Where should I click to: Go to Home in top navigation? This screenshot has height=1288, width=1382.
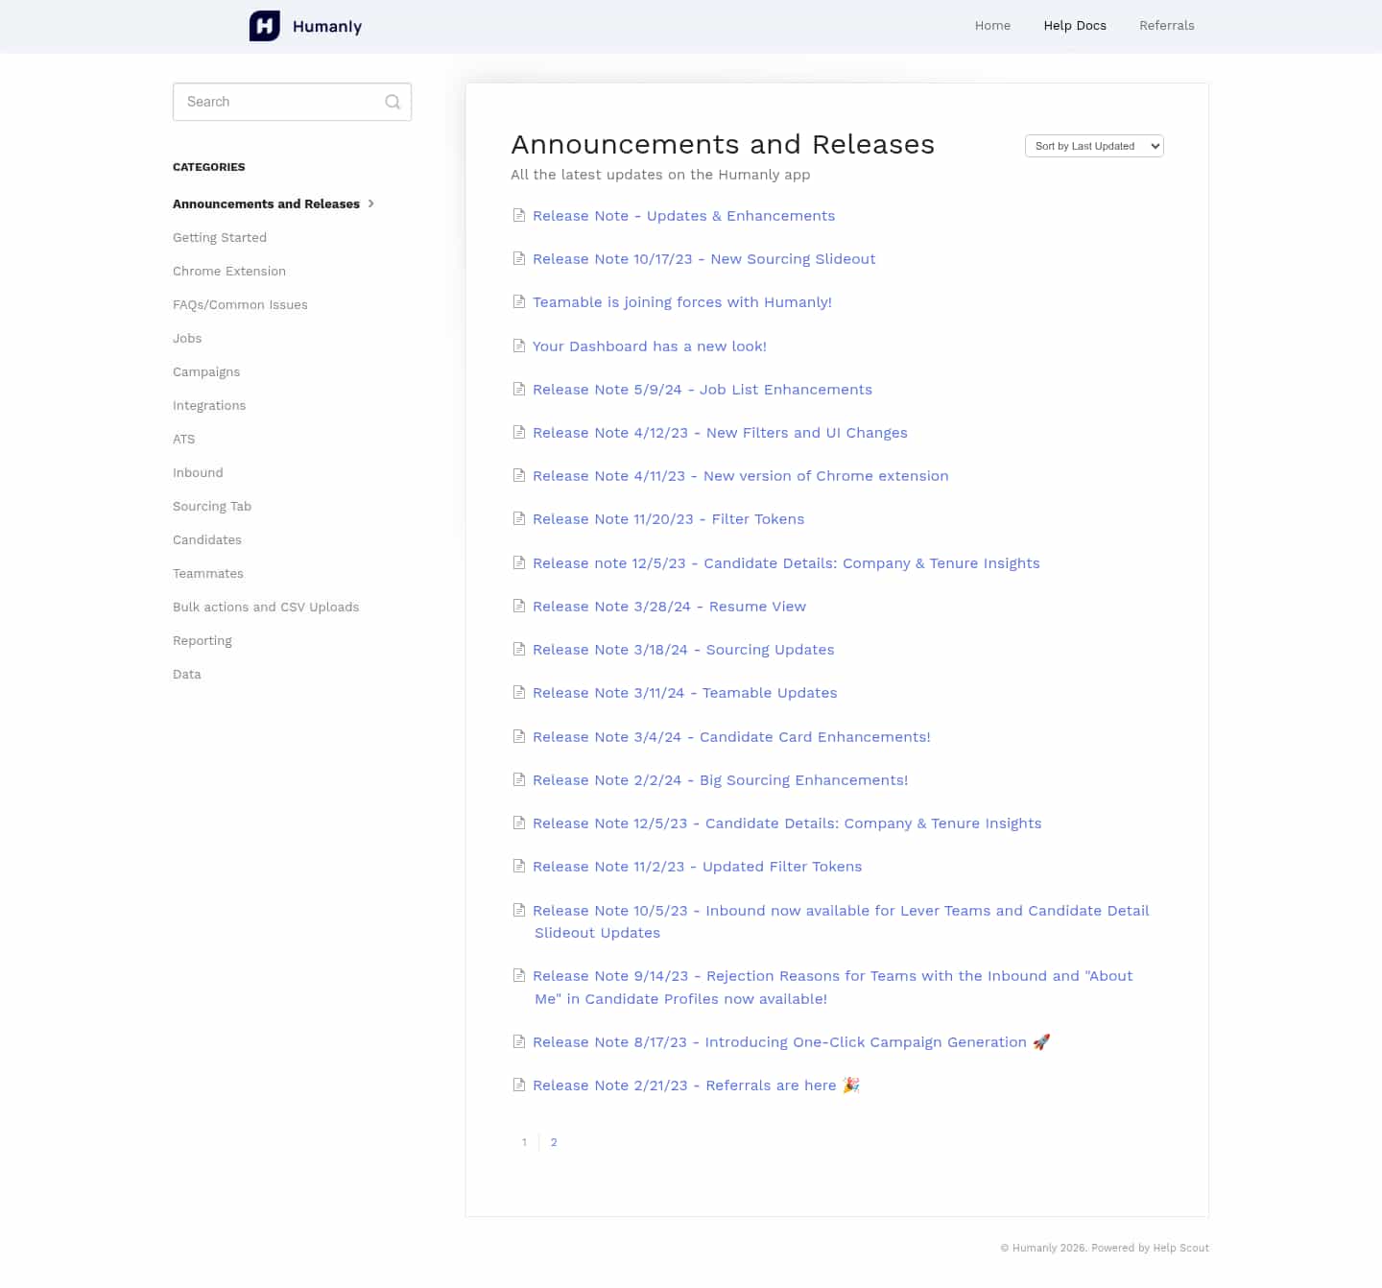coord(992,26)
